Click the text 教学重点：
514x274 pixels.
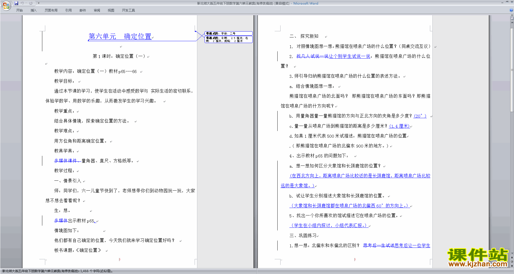point(65,111)
